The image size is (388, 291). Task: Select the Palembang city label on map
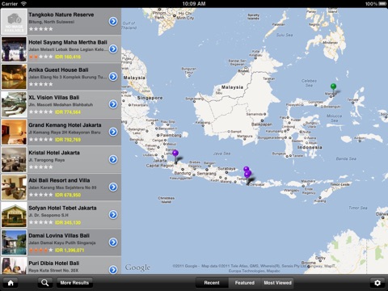point(171,135)
